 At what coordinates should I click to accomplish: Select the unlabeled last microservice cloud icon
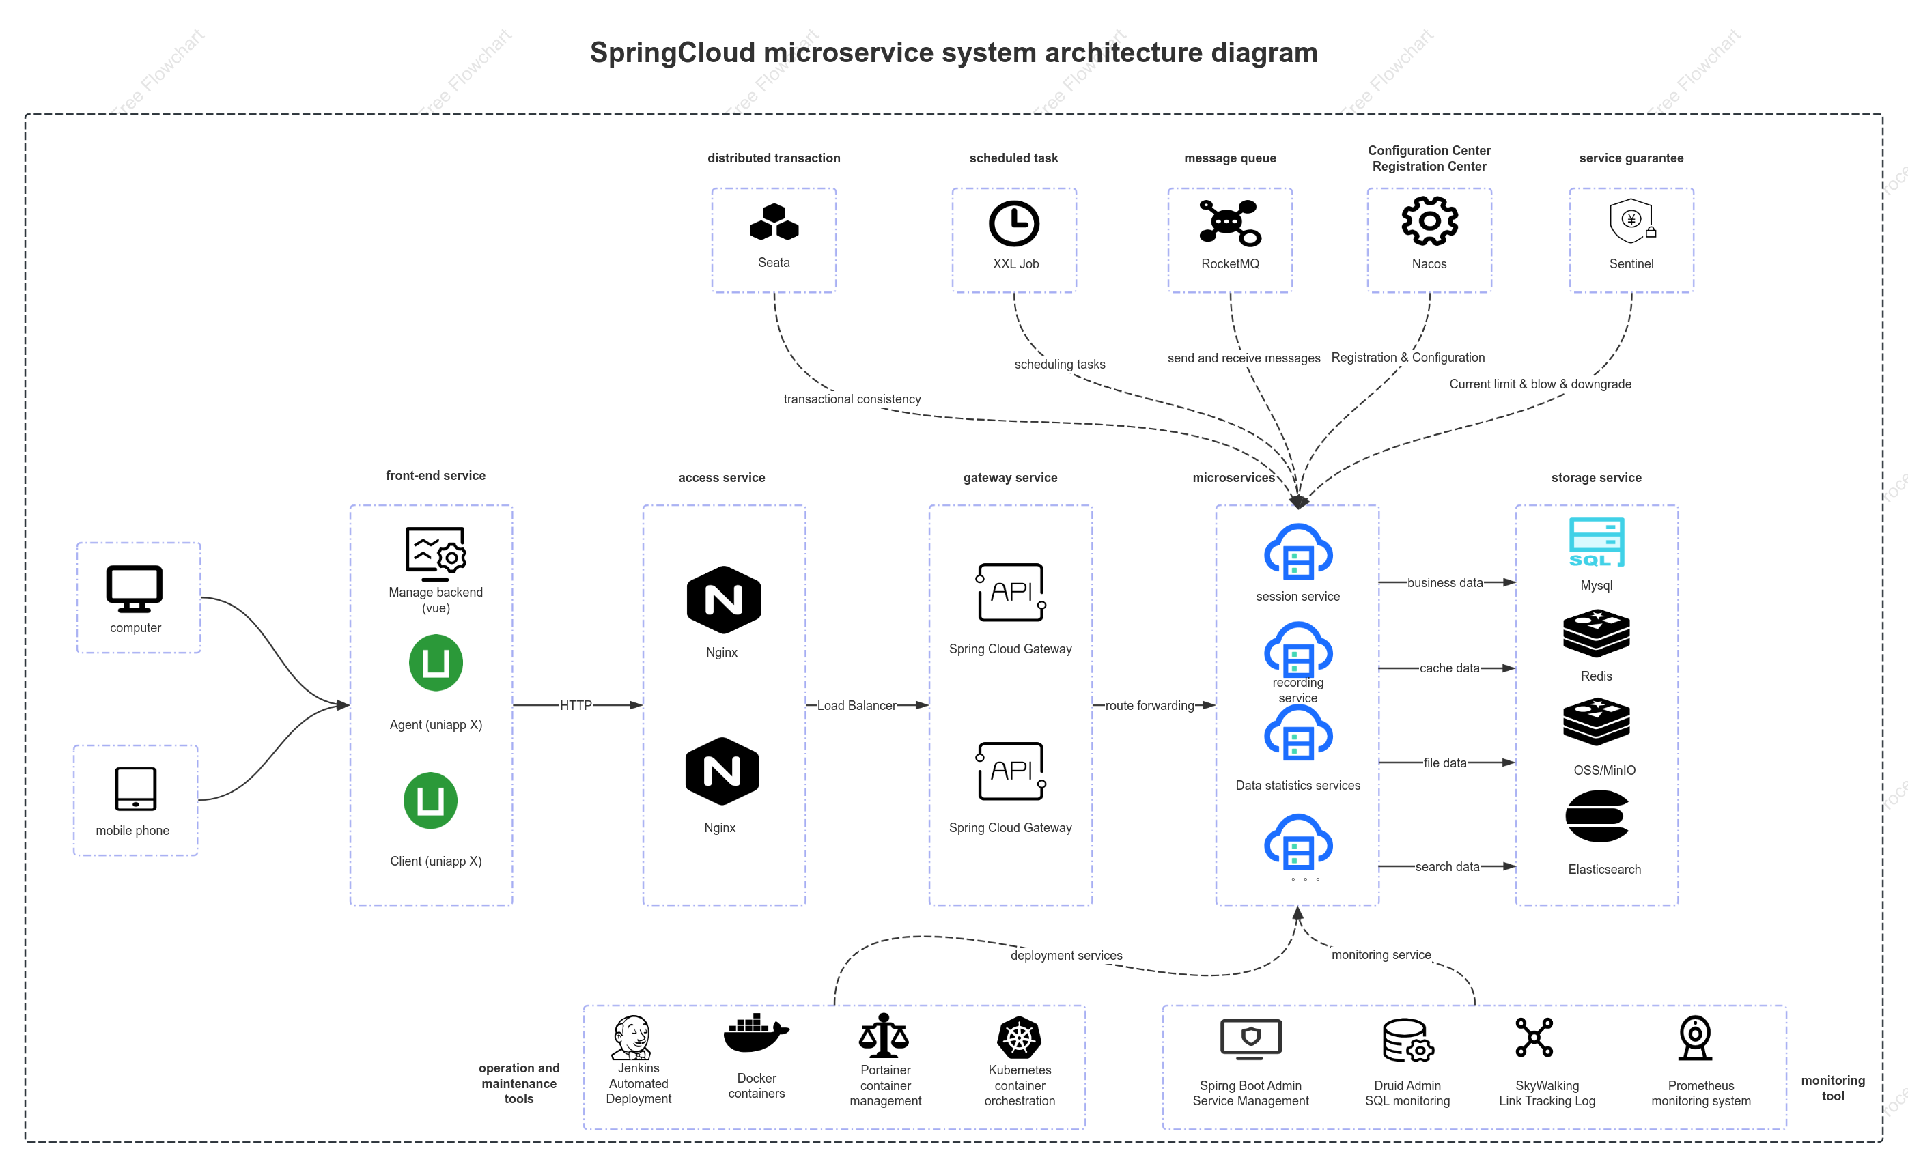click(1299, 842)
